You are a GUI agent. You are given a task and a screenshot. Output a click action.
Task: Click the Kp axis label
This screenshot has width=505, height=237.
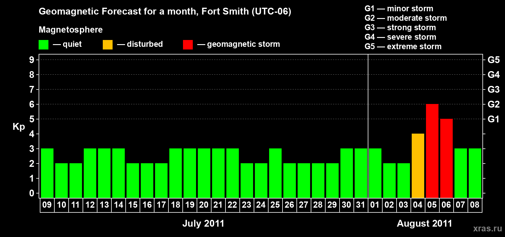[x=19, y=127]
